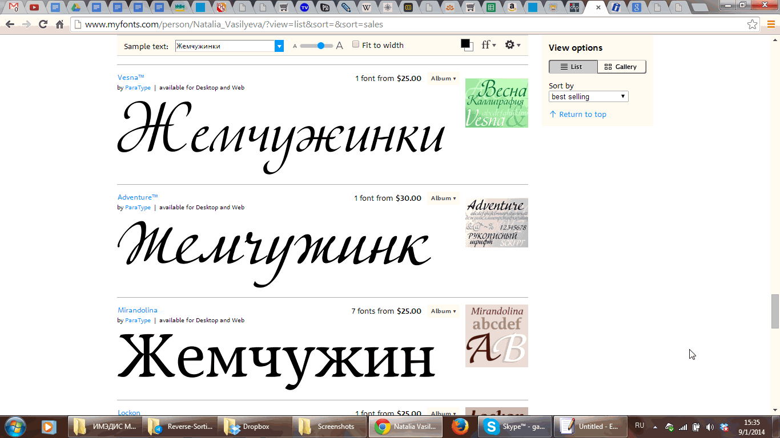
Task: Click the Adventure font thumbnail
Action: (x=497, y=222)
